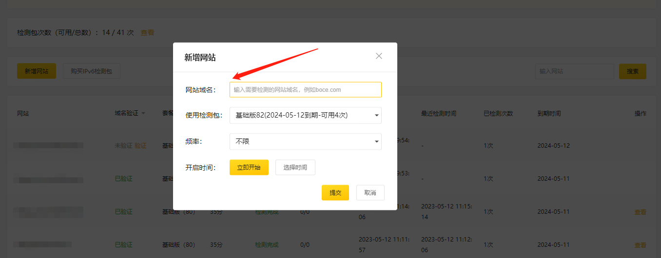Viewport: 661px width, 258px height.
Task: Click the 最近检测时间 column header
Action: 439,114
